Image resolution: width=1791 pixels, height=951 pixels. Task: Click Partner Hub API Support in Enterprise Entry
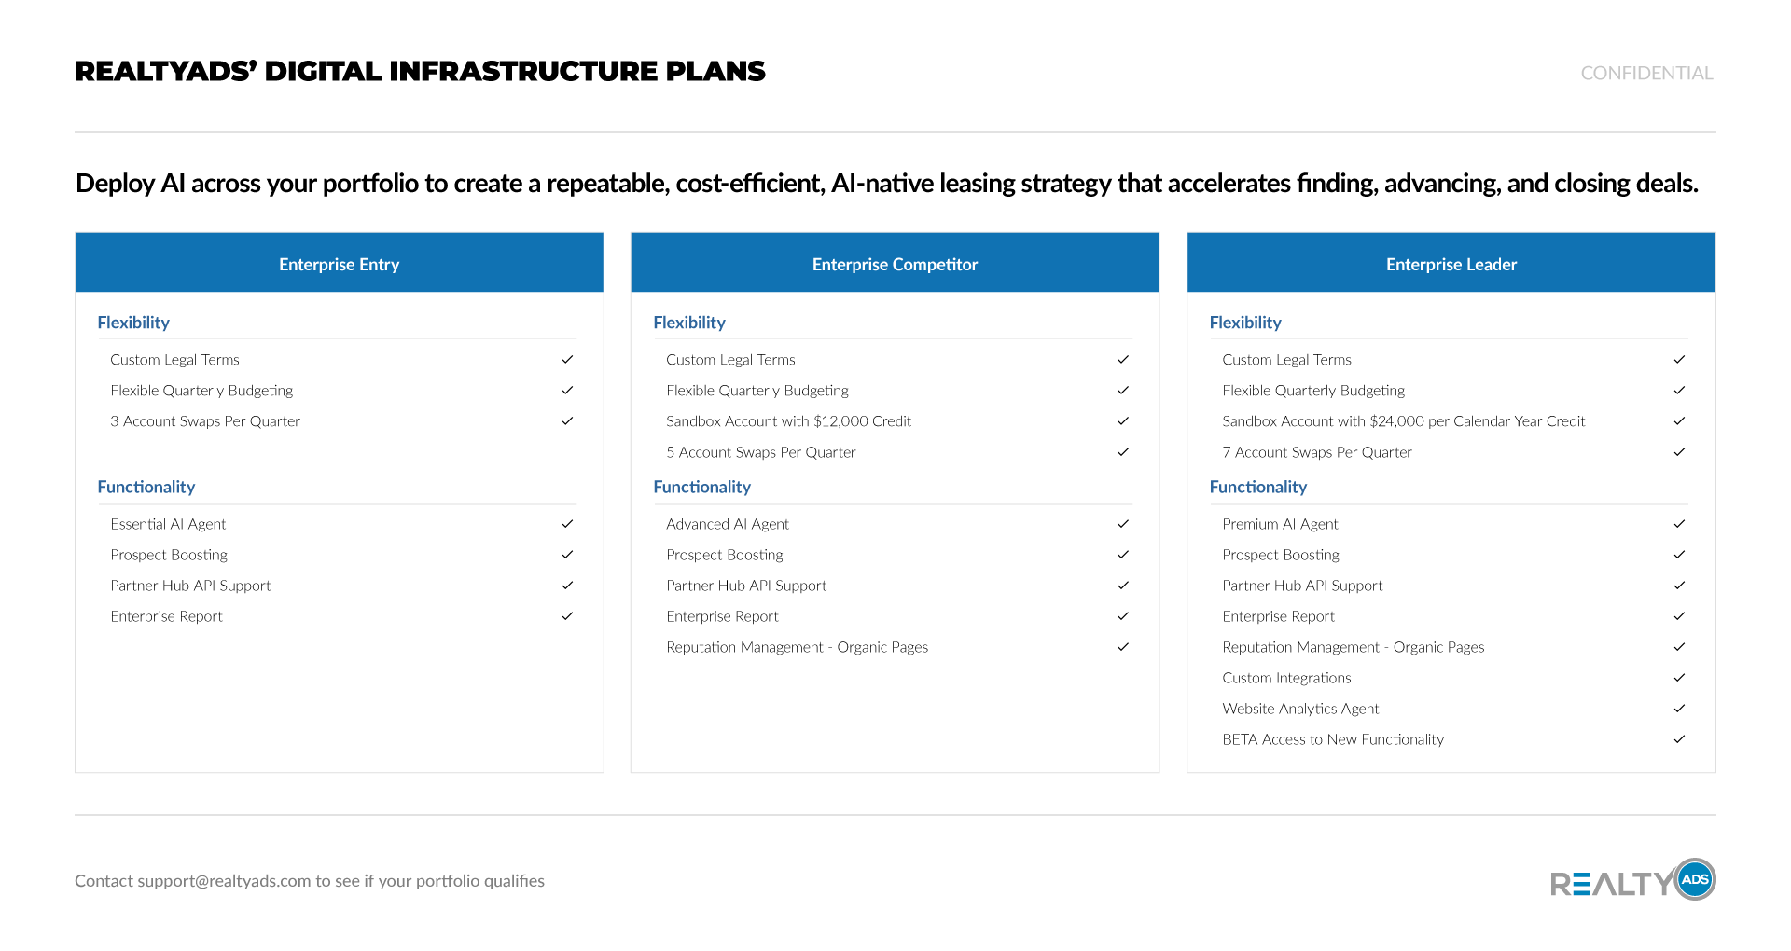tap(190, 586)
